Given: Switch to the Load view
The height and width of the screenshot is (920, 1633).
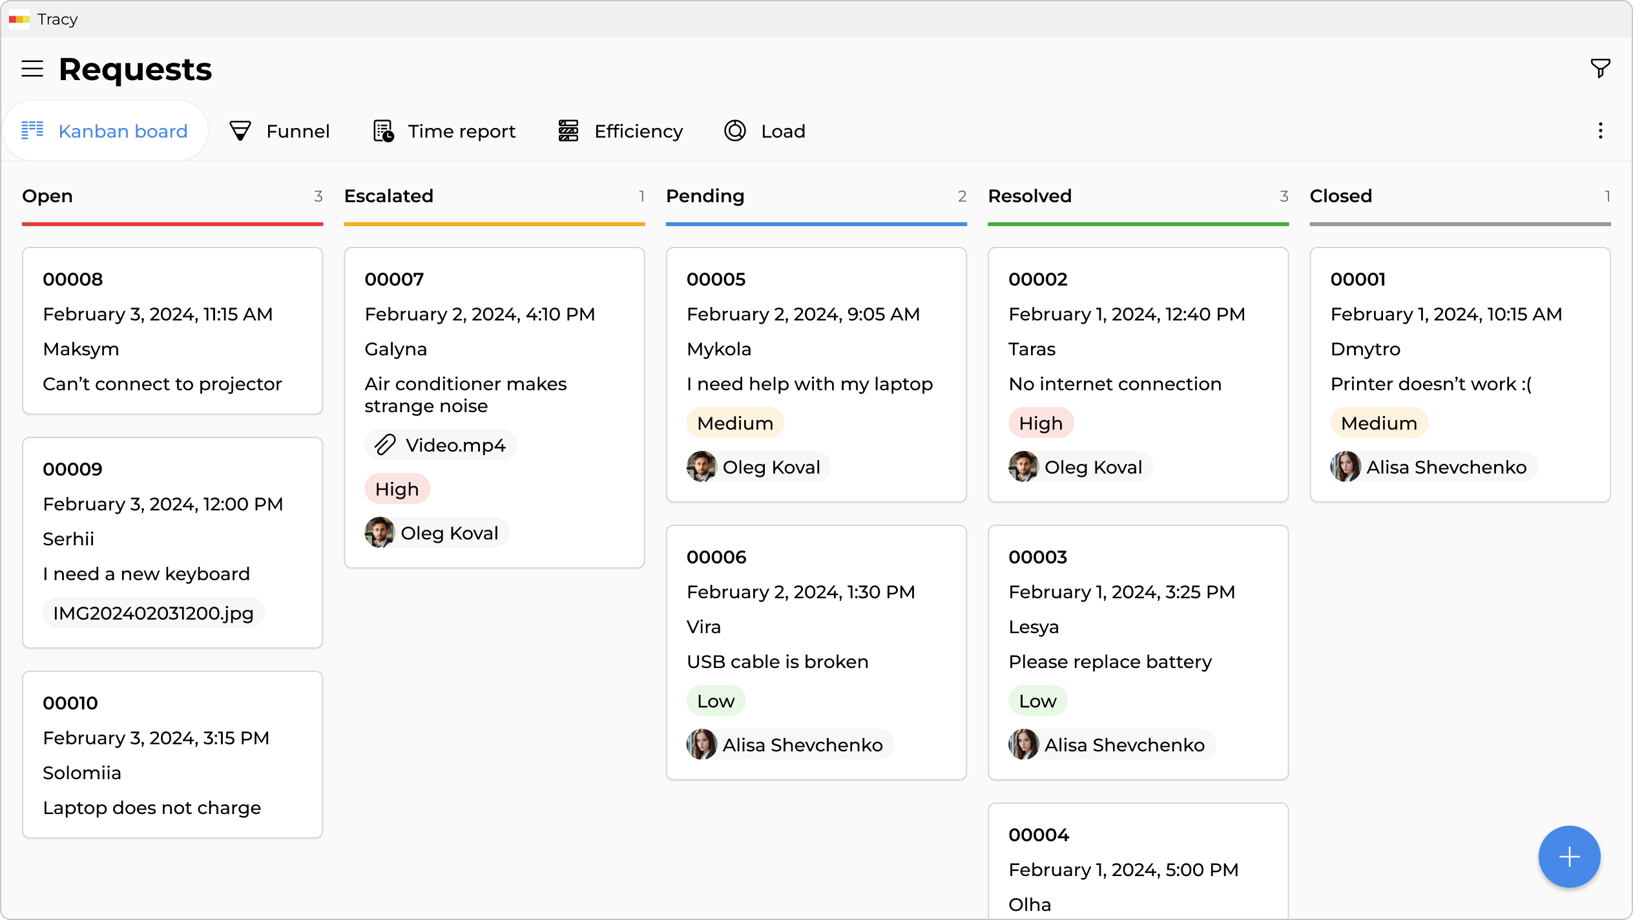Looking at the screenshot, I should 764,131.
